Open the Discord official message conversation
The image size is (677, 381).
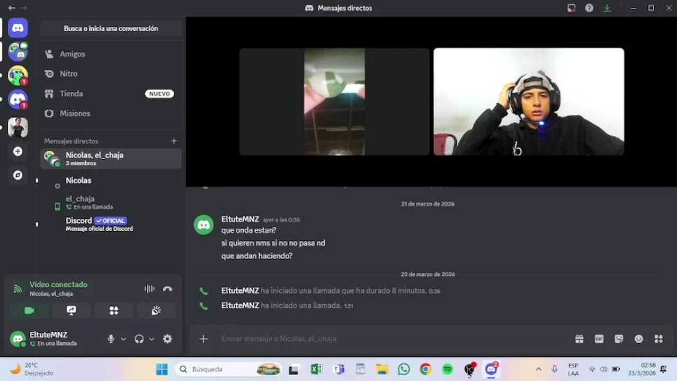tap(111, 224)
